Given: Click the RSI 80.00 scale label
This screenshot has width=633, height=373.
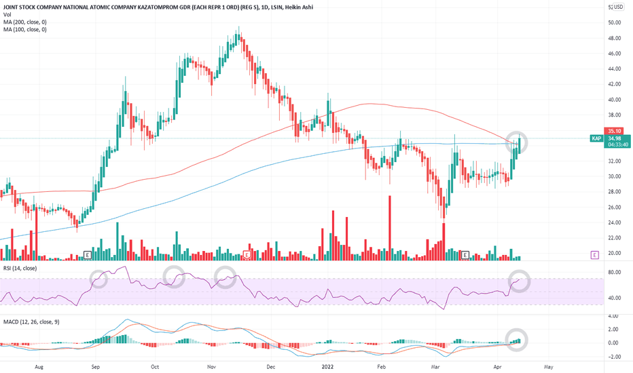Looking at the screenshot, I should 615,272.
